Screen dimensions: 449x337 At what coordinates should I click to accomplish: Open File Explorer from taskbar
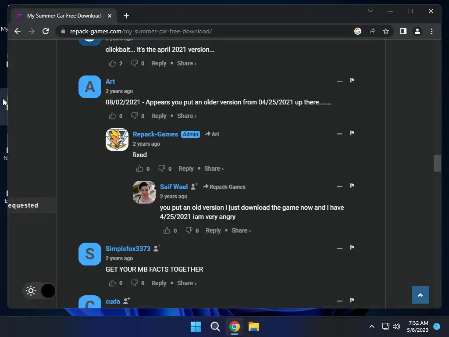coord(254,326)
